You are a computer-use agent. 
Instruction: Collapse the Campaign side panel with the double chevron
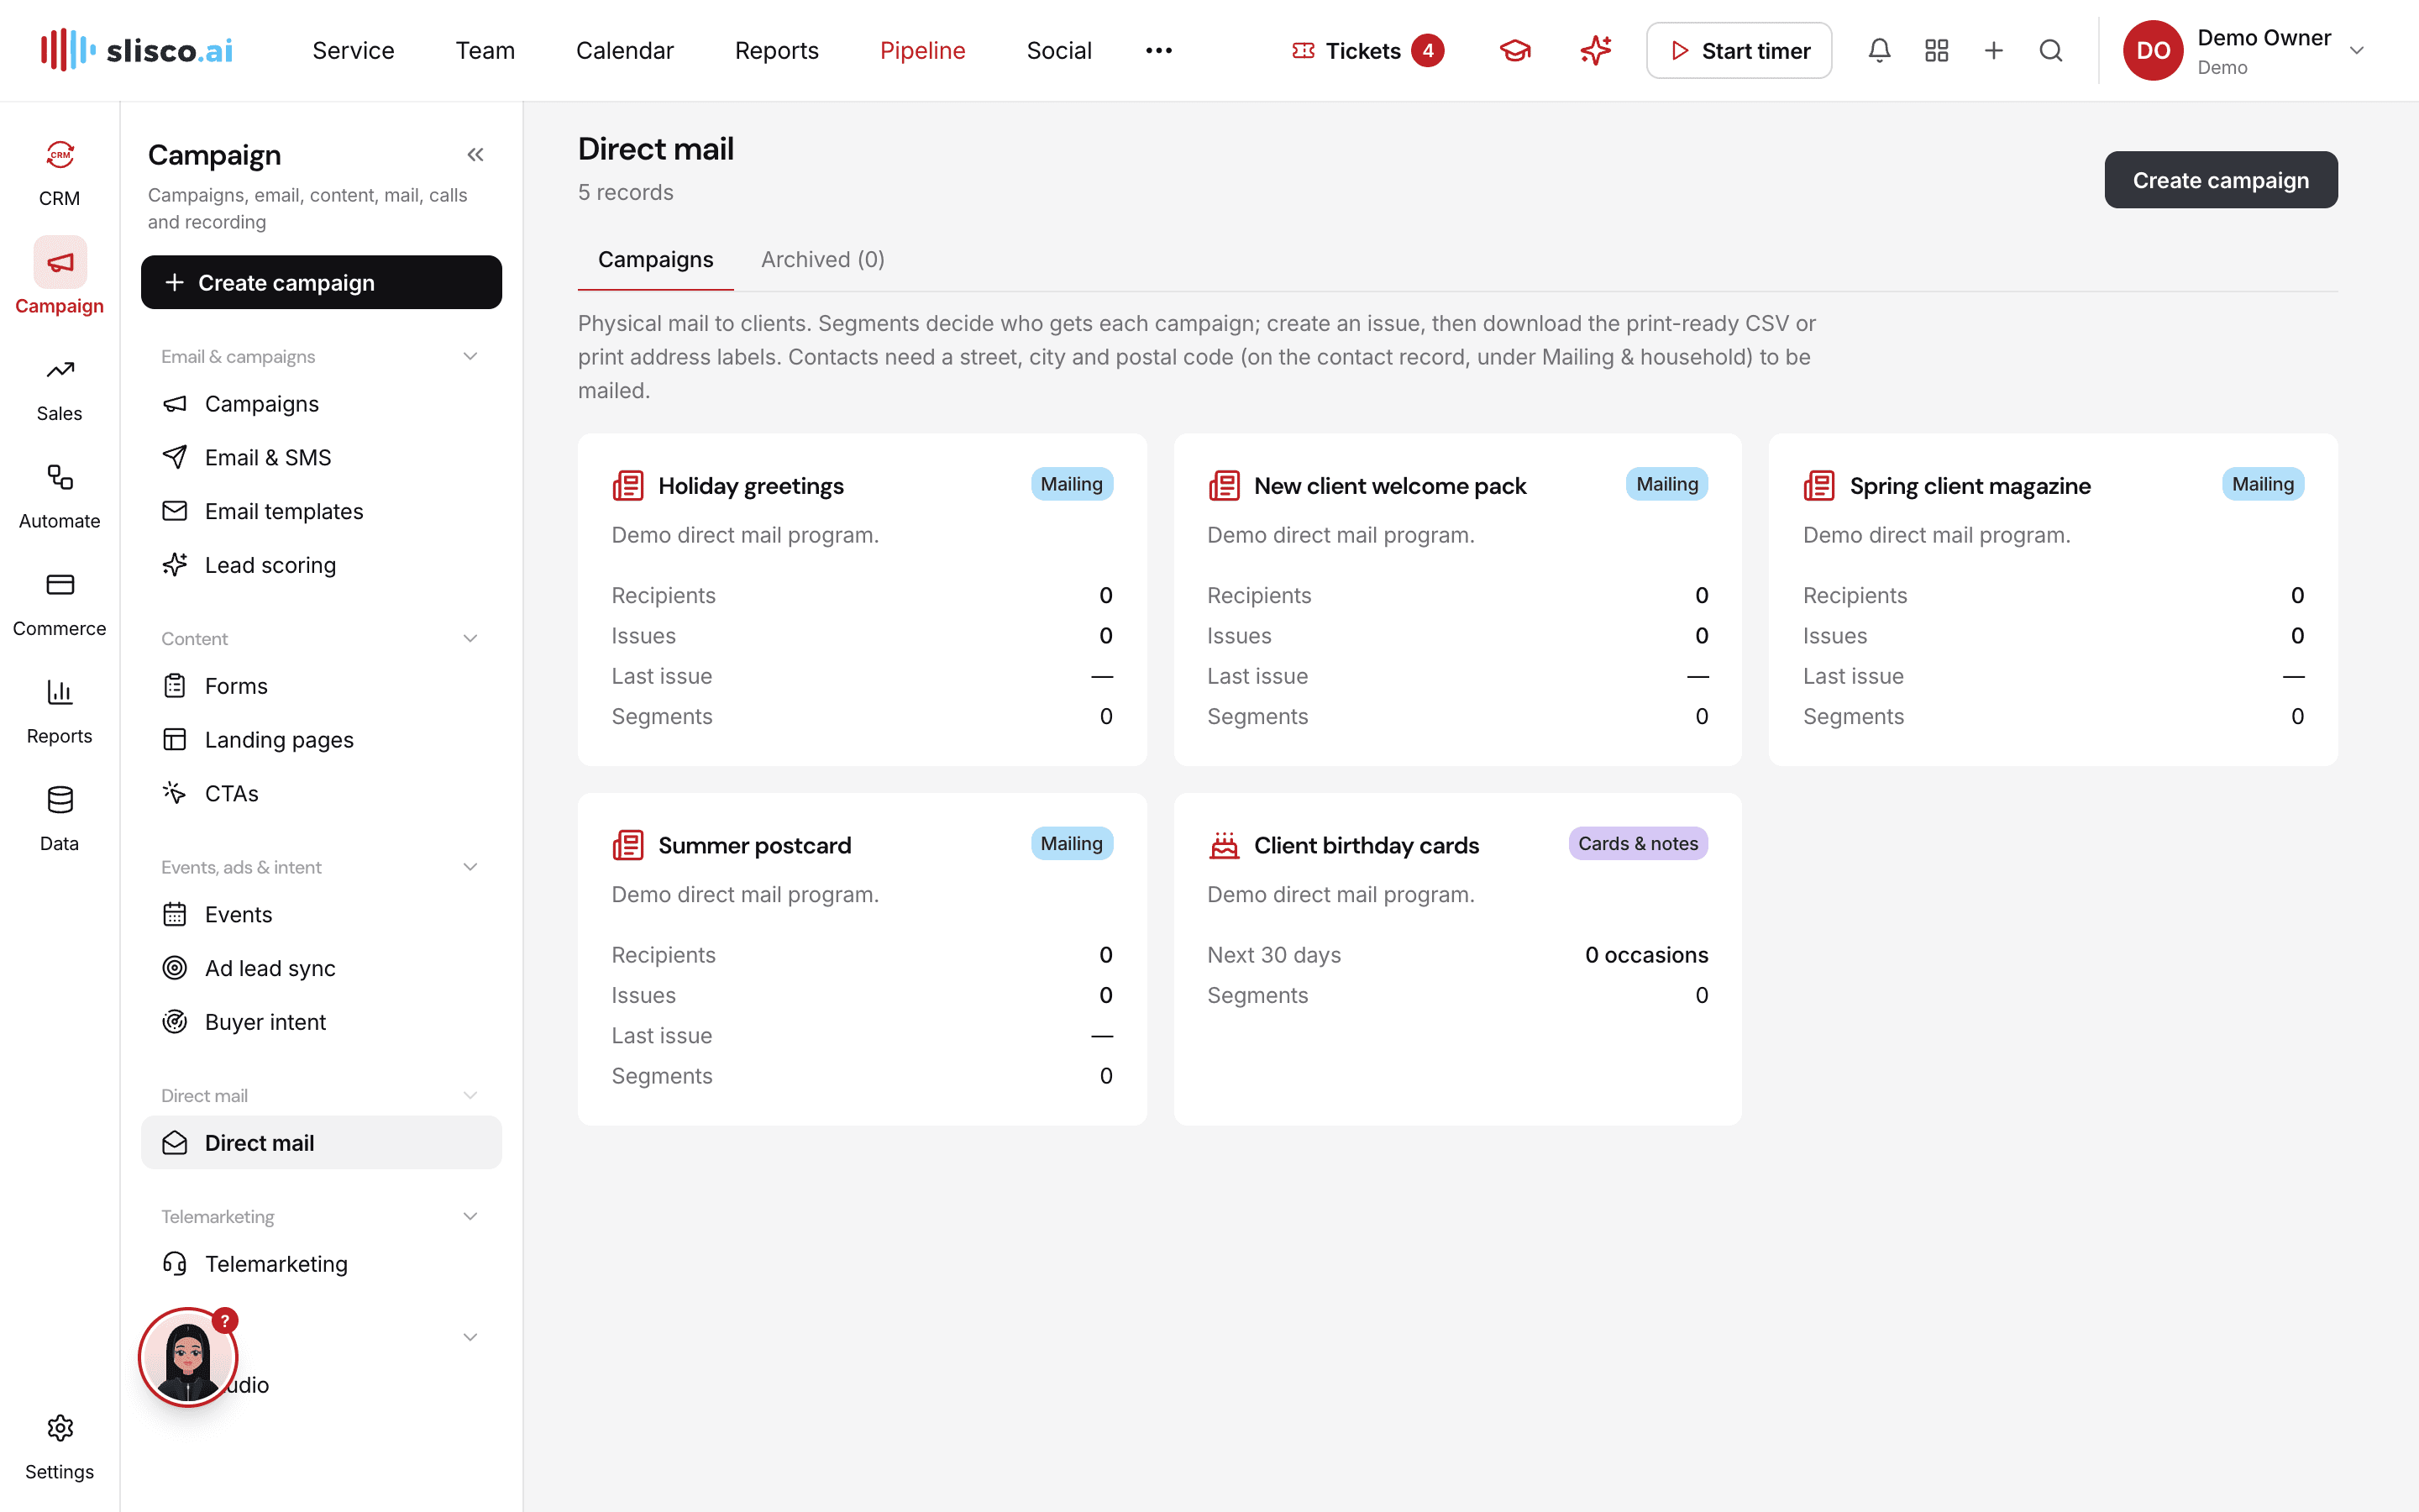(x=475, y=155)
